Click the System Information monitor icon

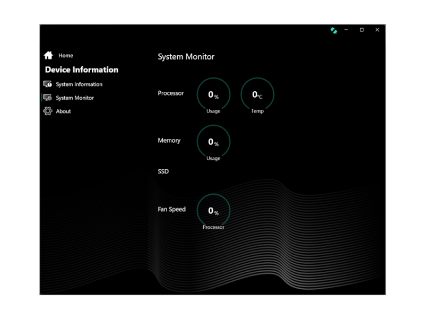48,84
